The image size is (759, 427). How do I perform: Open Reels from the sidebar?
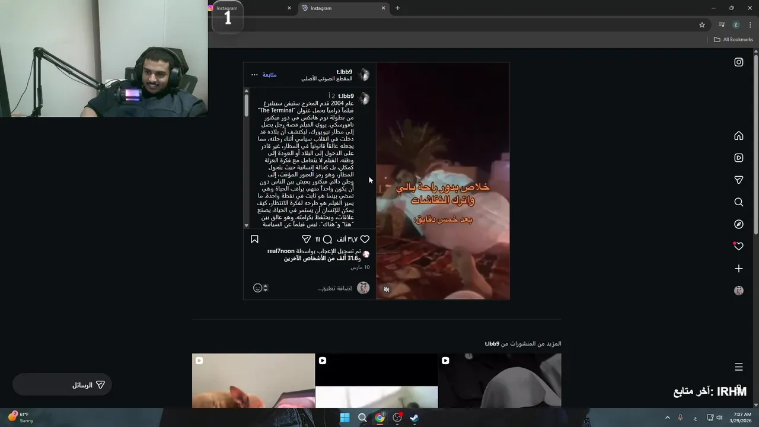[x=739, y=158]
